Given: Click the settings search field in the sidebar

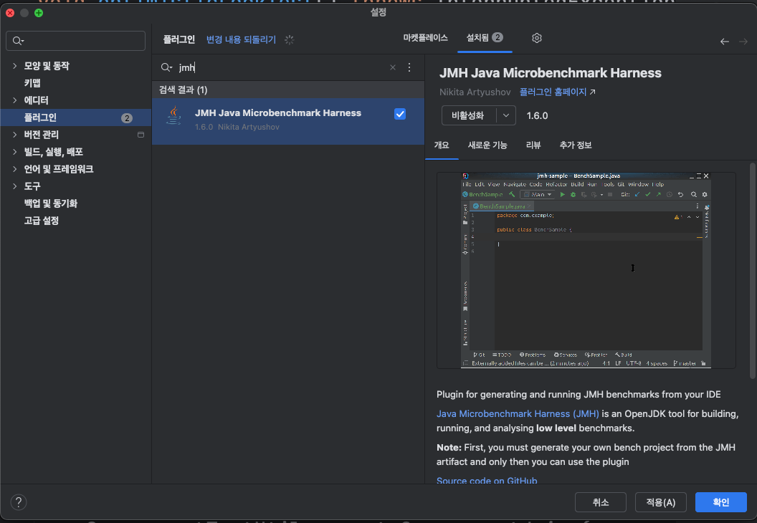Looking at the screenshot, I should click(x=76, y=41).
